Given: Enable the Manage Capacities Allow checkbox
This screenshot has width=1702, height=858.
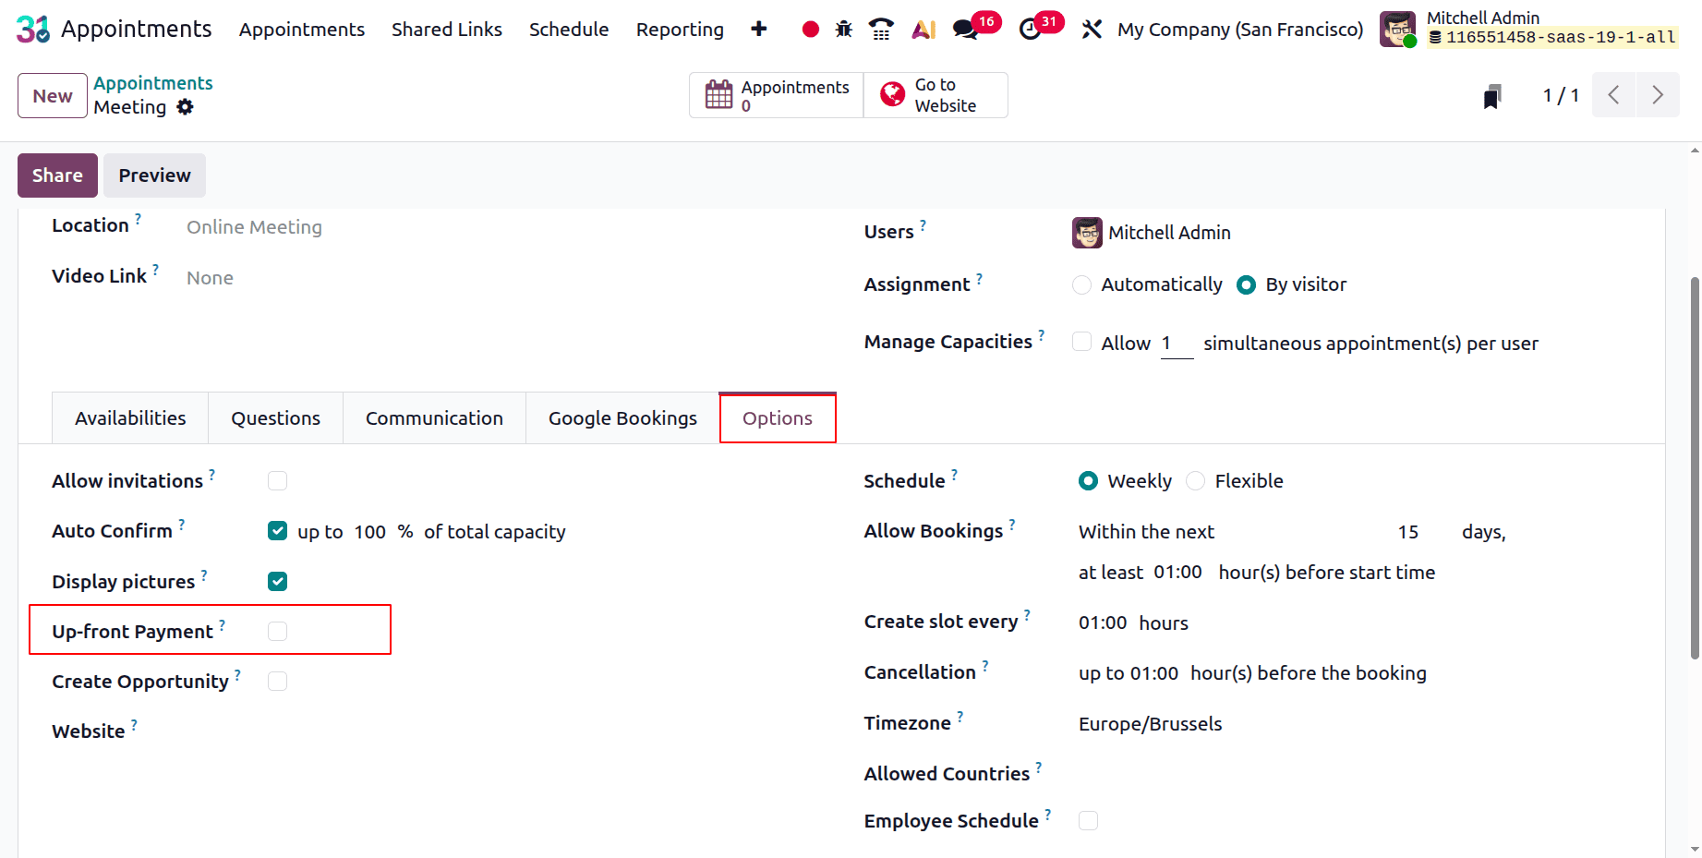Looking at the screenshot, I should point(1081,343).
